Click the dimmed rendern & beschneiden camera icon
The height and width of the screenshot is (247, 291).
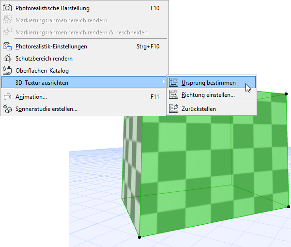(7, 32)
